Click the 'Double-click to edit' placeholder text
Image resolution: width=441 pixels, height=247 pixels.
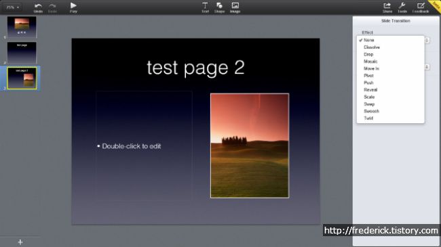coord(132,146)
